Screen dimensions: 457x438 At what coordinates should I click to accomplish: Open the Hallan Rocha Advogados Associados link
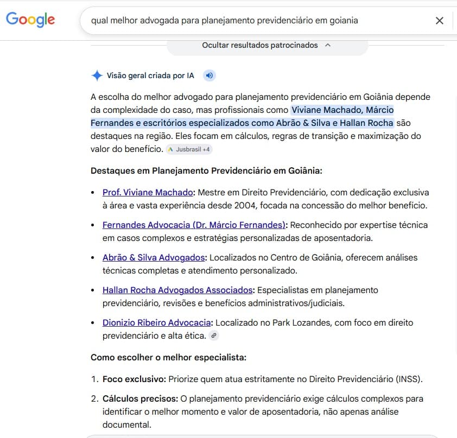click(177, 290)
